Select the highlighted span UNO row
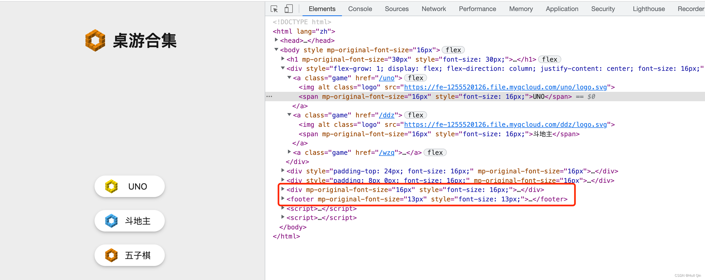Screen dimensions: 705x280 click(x=485, y=97)
